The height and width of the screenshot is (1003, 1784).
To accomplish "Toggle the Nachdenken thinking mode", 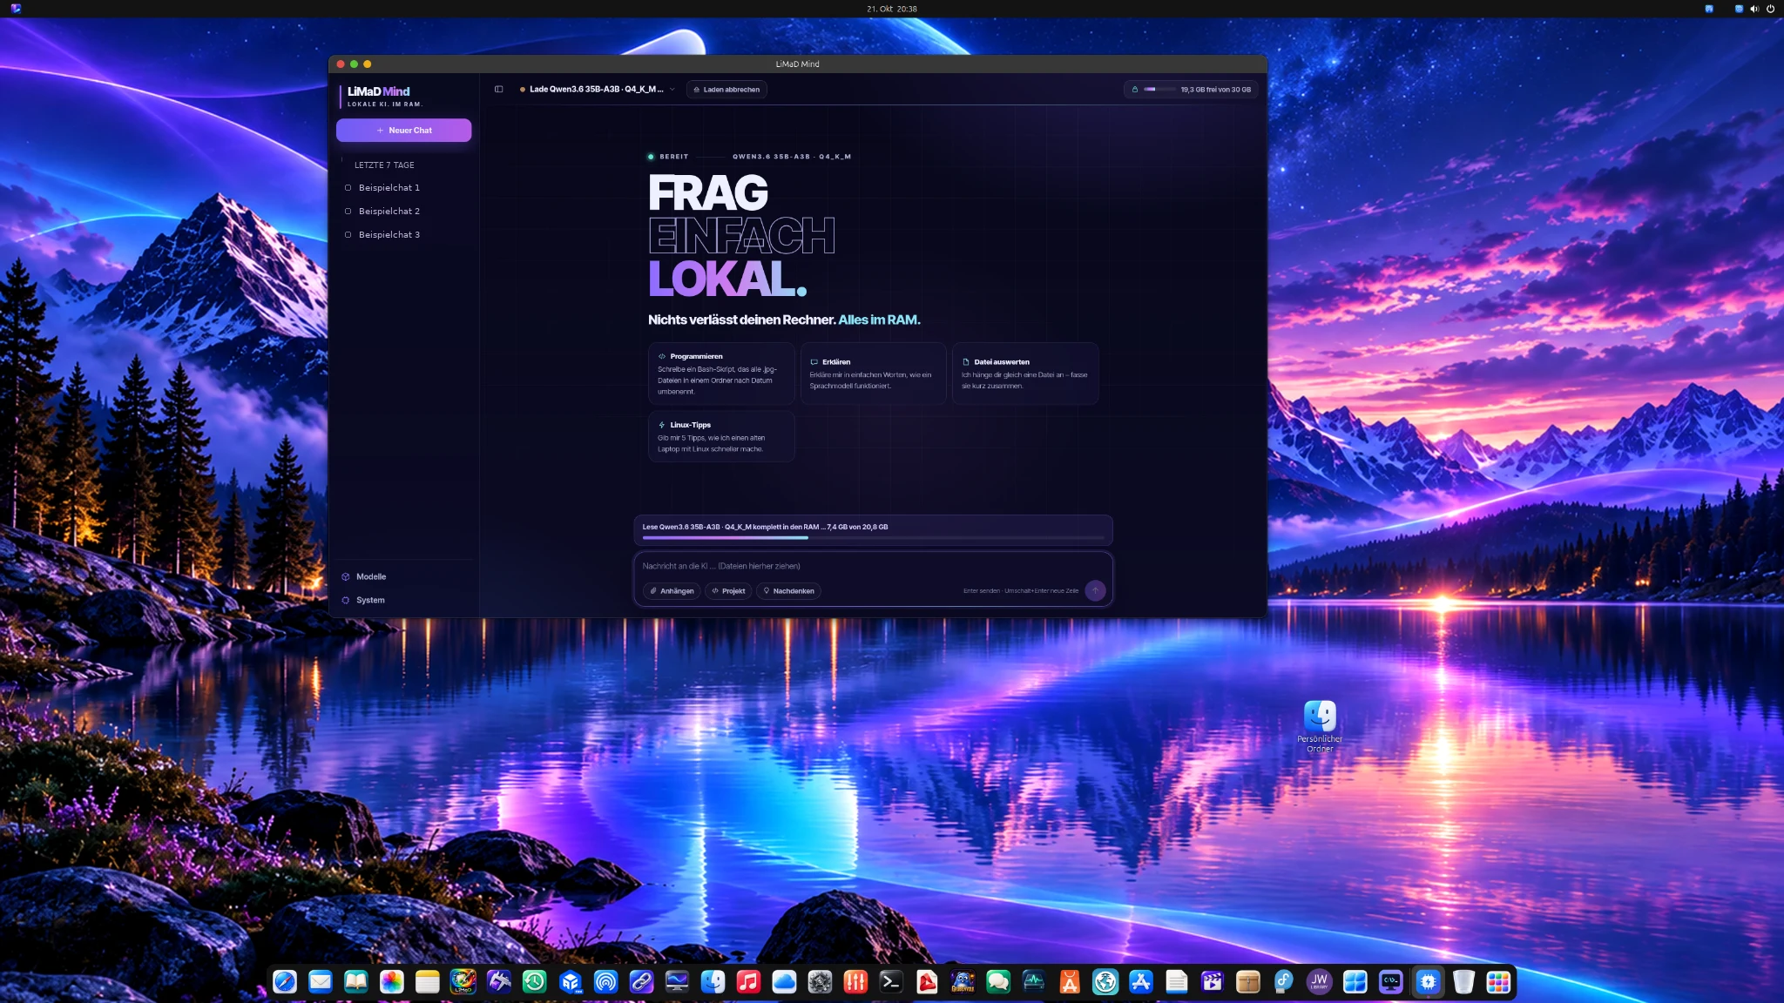I will [x=788, y=591].
